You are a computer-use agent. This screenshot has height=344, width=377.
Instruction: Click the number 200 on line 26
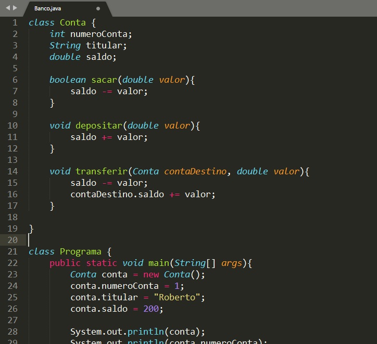(x=153, y=309)
